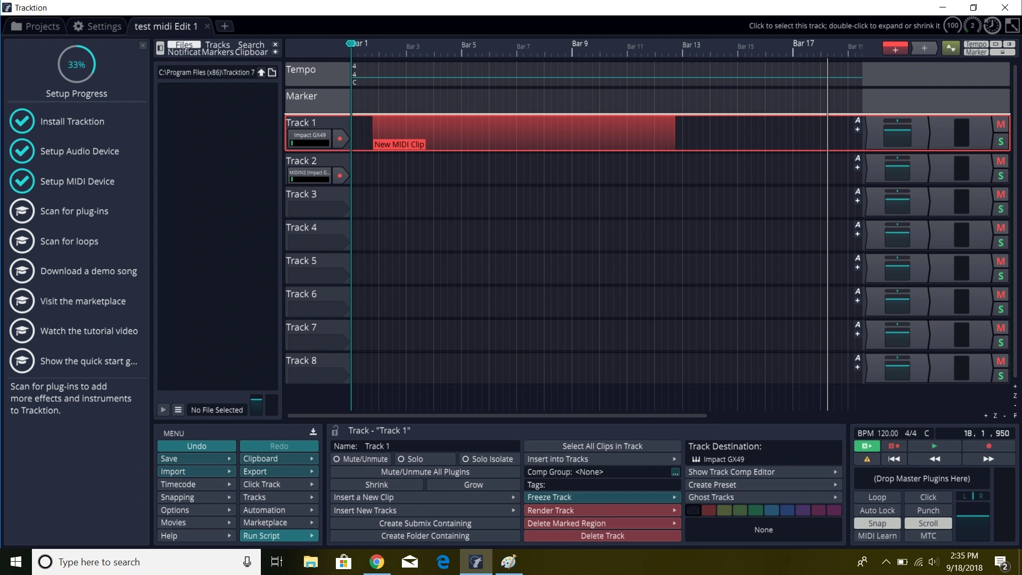Hit the return-to-start transport icon
Image resolution: width=1022 pixels, height=575 pixels.
point(894,459)
